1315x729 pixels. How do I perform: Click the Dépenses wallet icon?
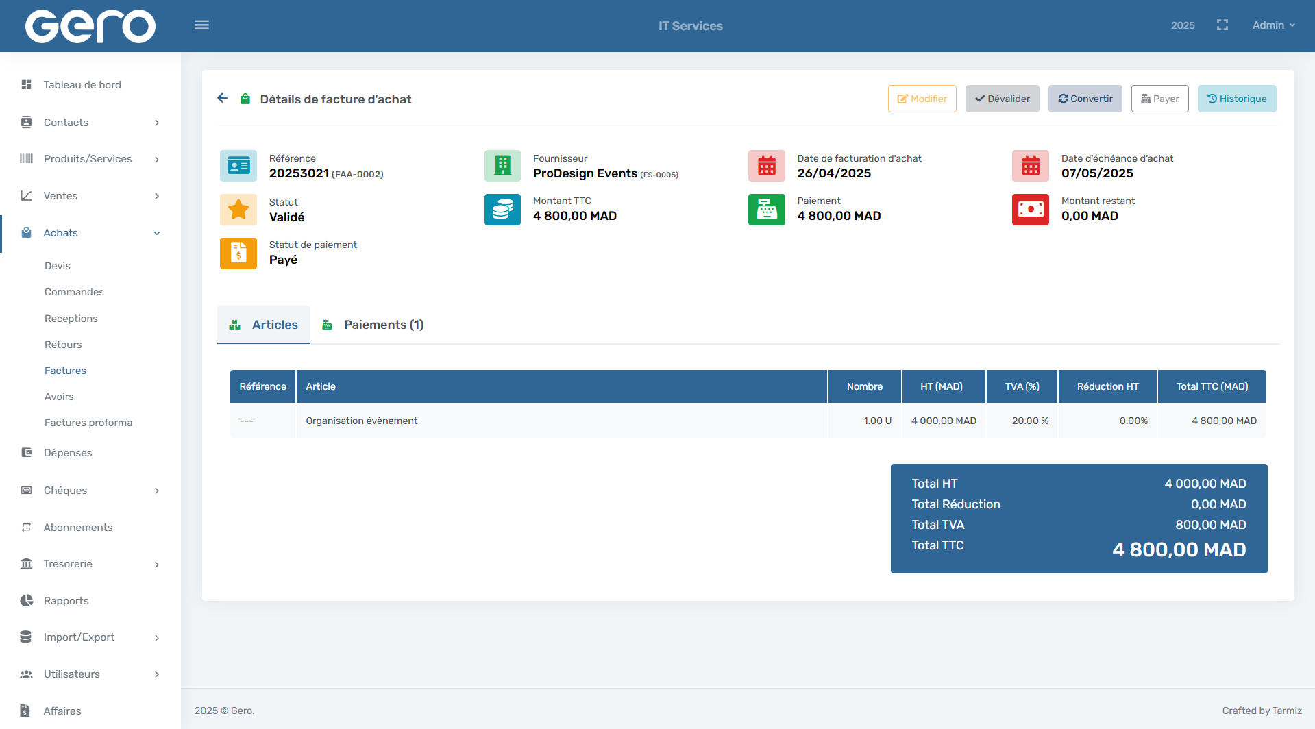(27, 453)
